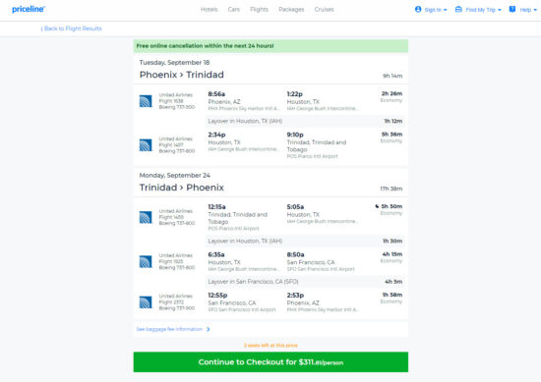Expand the Sign In dropdown arrow

point(445,10)
